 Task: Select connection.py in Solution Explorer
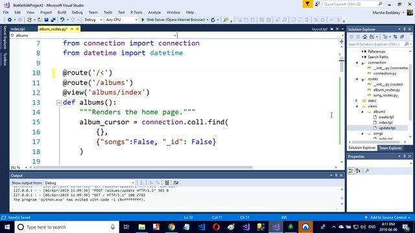point(385,73)
